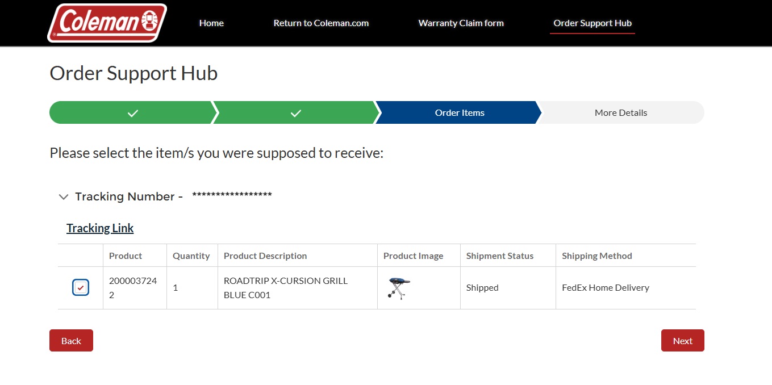
Task: Open the Warranty Claim form page
Action: pyautogui.click(x=461, y=23)
